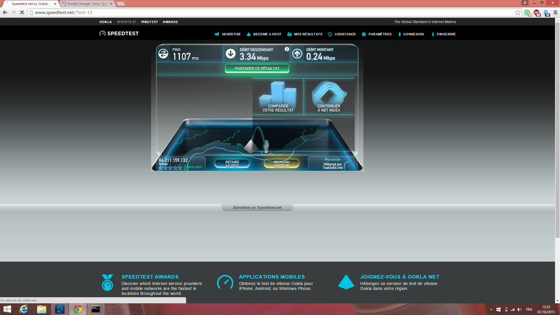Rate the provider using the star rating
This screenshot has width=560, height=315.
pyautogui.click(x=171, y=168)
